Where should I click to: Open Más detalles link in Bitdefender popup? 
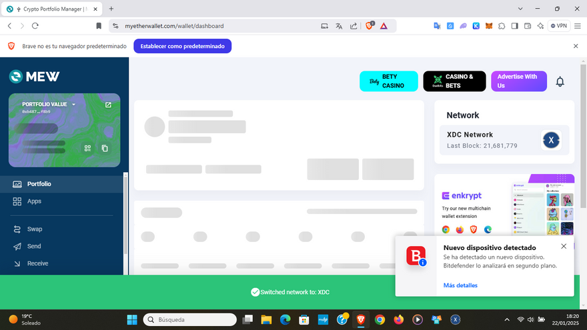click(x=460, y=285)
